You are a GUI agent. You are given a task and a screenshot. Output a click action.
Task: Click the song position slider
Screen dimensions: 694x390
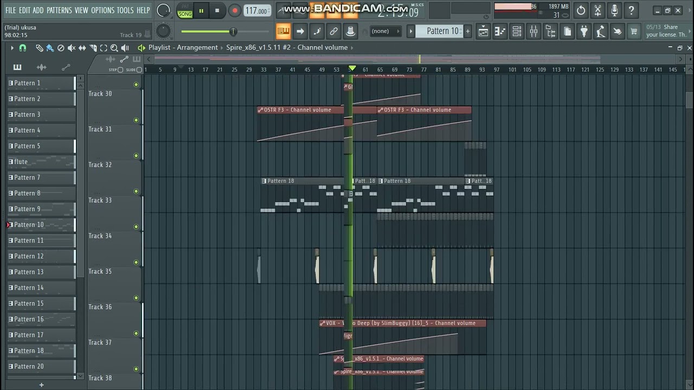coord(225,31)
